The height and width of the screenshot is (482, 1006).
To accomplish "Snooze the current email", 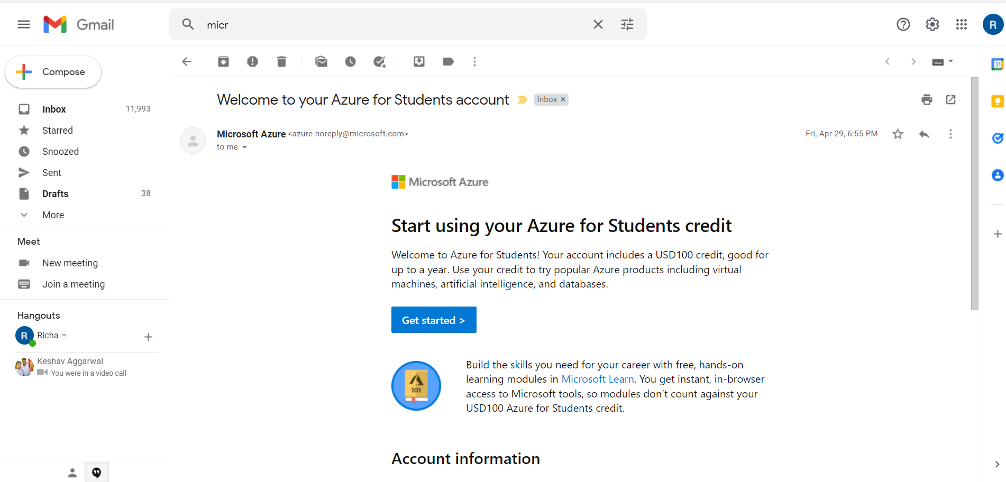I will [350, 61].
